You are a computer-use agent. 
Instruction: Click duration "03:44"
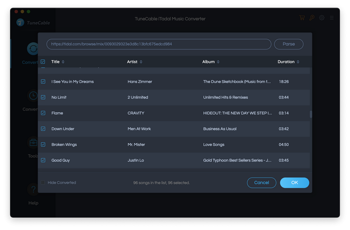(x=284, y=97)
